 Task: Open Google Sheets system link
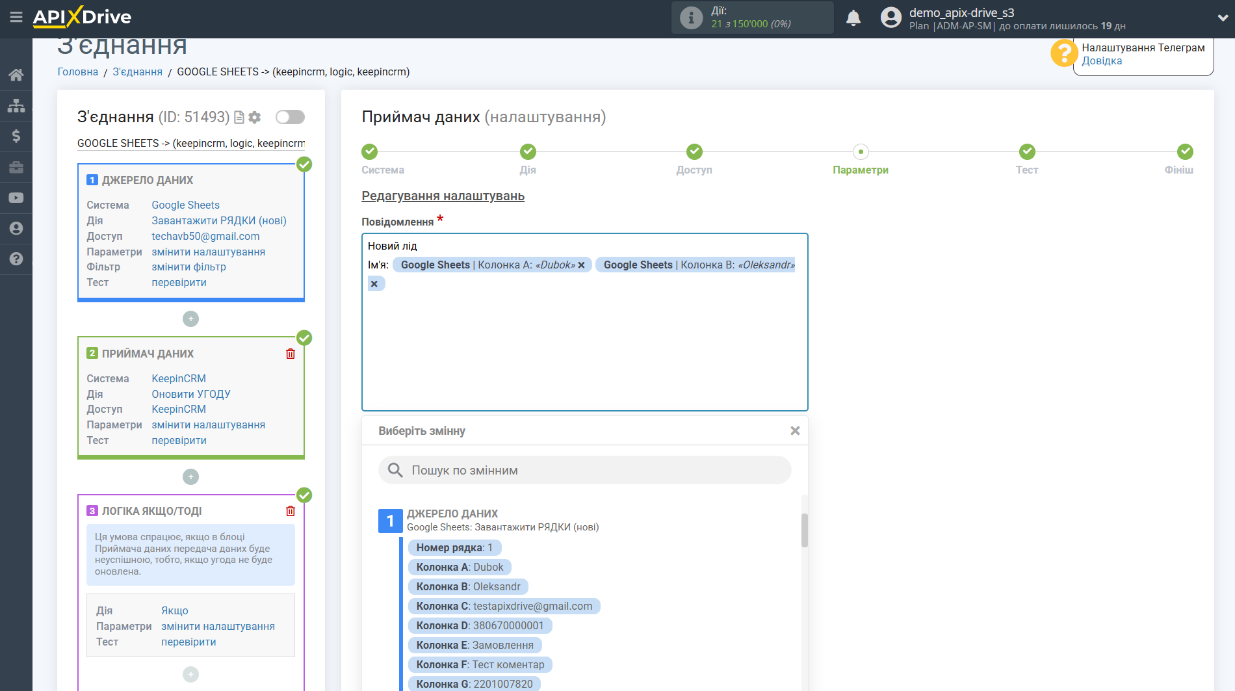click(185, 205)
